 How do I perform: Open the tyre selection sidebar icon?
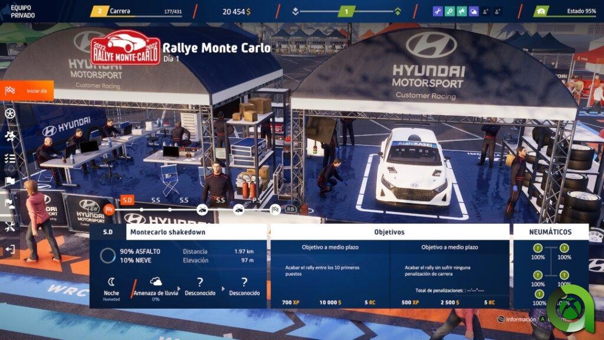point(9,113)
